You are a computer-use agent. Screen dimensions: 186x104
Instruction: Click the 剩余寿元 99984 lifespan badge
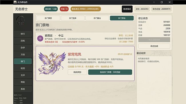click(x=86, y=9)
